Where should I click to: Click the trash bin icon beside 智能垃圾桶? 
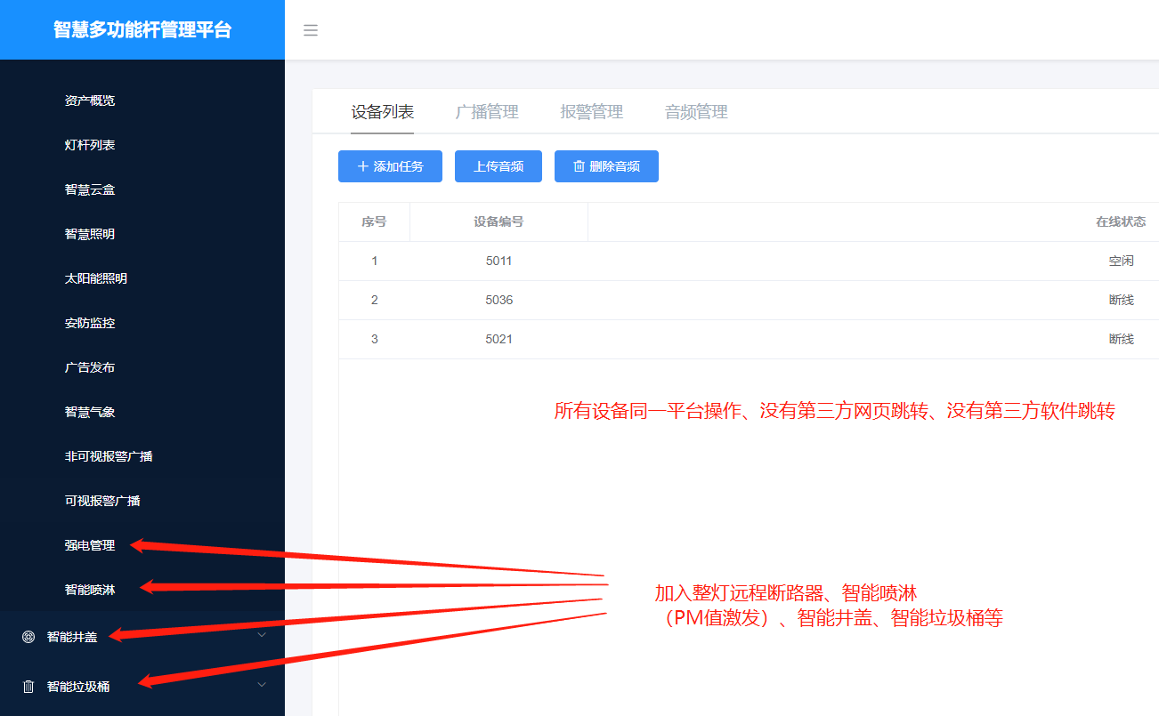(x=27, y=684)
